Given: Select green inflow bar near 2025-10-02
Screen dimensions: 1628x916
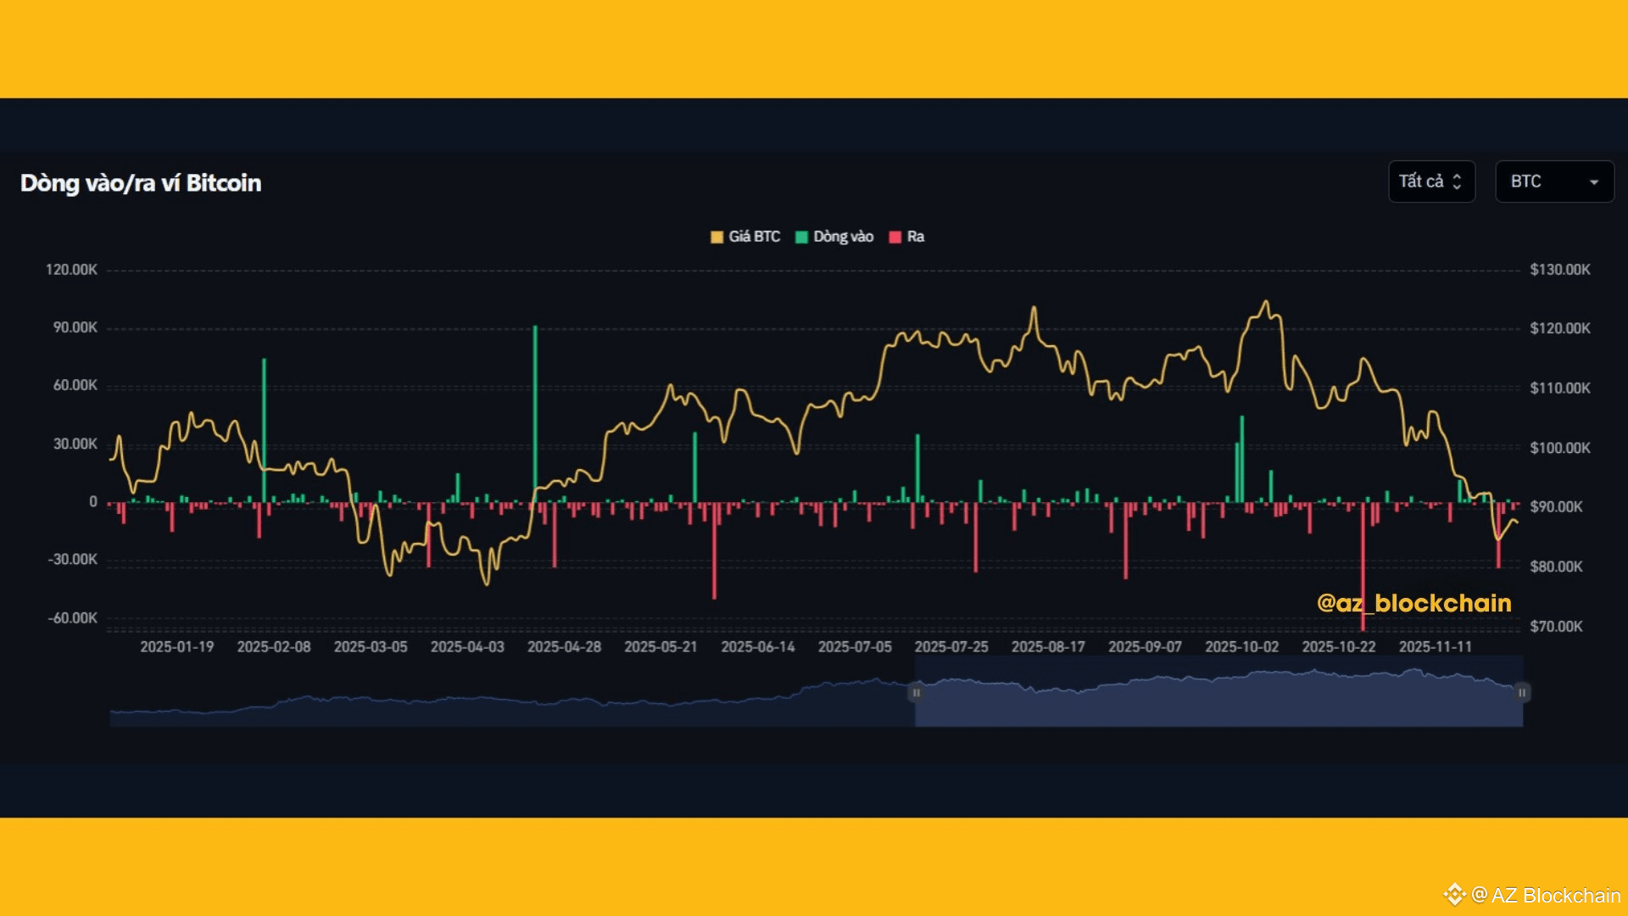Looking at the screenshot, I should [1242, 458].
